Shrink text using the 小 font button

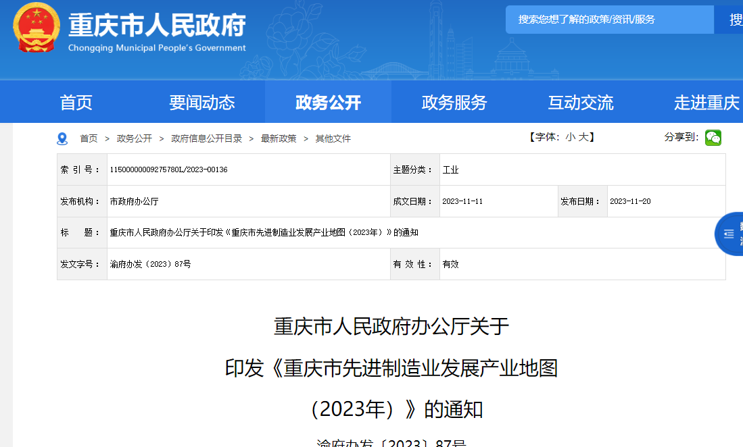(x=571, y=137)
